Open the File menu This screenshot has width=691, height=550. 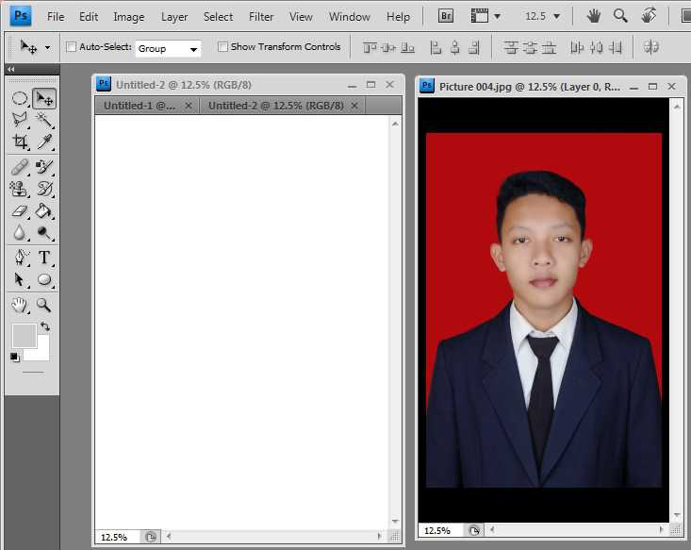pos(56,17)
